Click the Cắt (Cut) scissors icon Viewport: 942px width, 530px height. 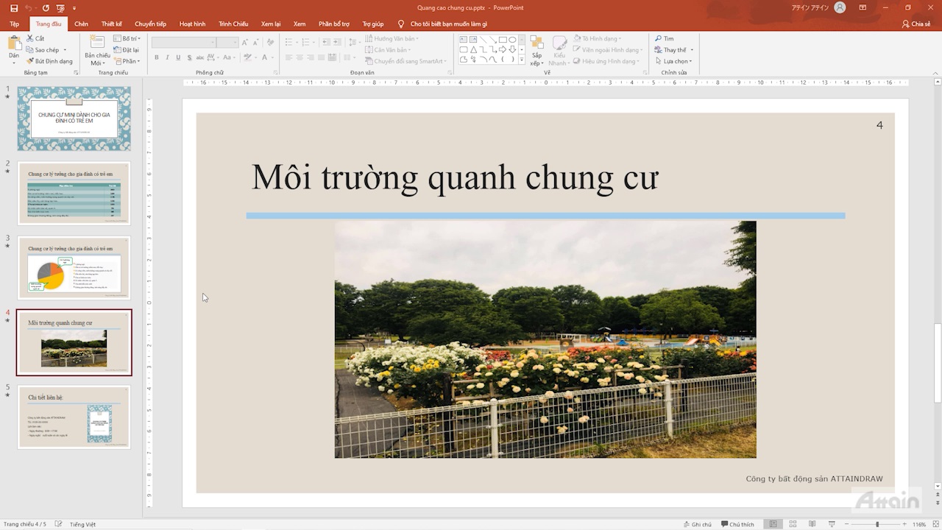click(x=30, y=38)
